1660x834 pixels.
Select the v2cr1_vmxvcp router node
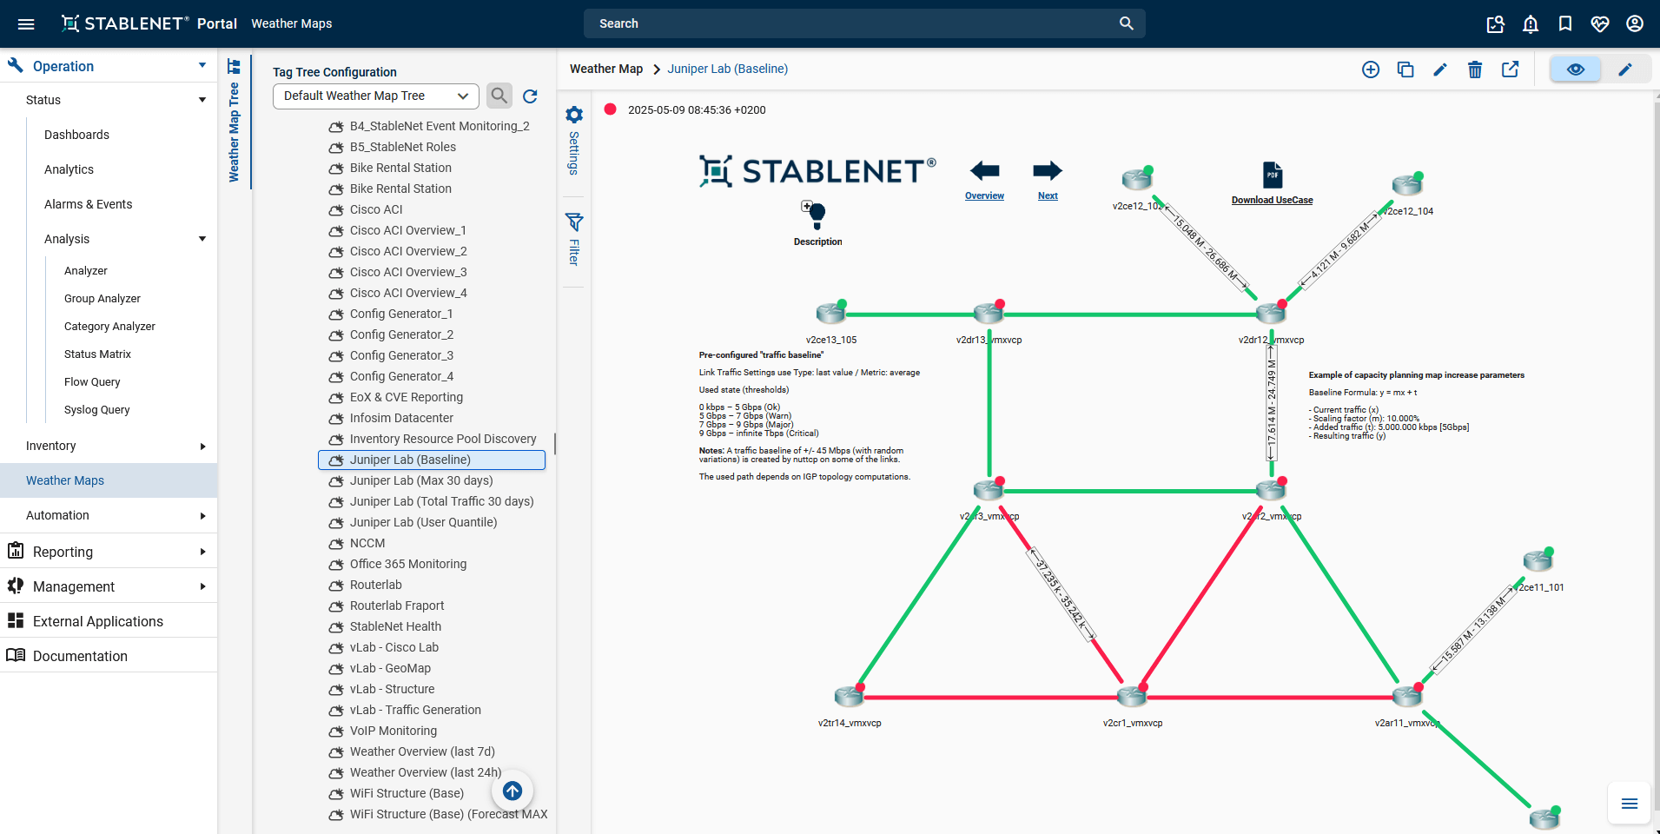click(1132, 695)
